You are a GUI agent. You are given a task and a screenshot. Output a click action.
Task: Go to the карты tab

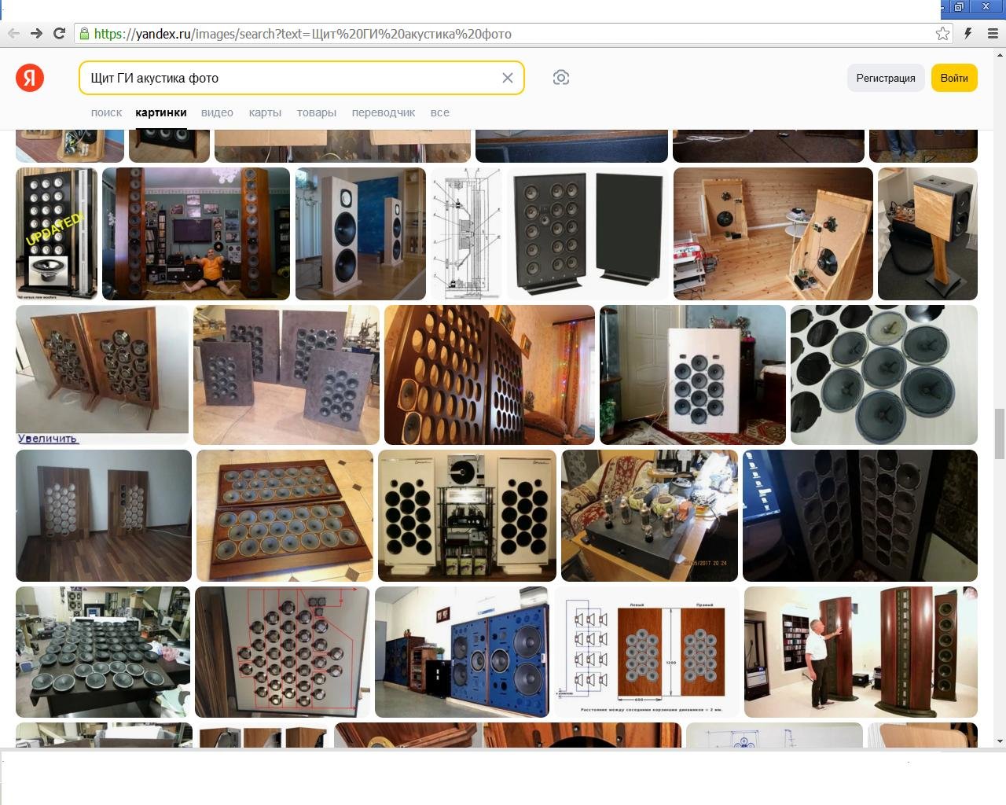coord(265,112)
